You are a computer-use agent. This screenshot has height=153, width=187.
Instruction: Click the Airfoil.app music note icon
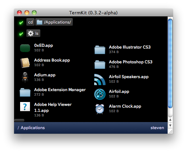pos(100,94)
